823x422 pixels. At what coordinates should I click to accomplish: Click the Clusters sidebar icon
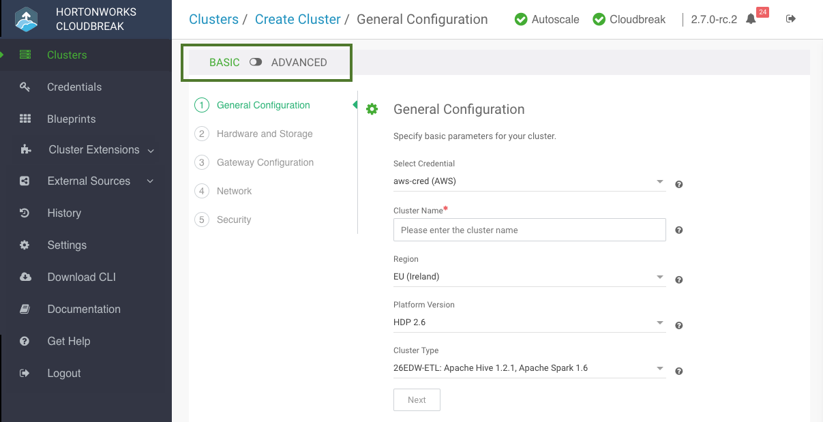25,55
